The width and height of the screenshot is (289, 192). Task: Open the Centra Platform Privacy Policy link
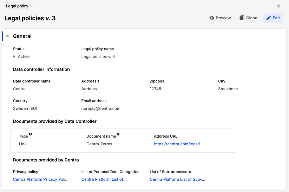coord(41,179)
